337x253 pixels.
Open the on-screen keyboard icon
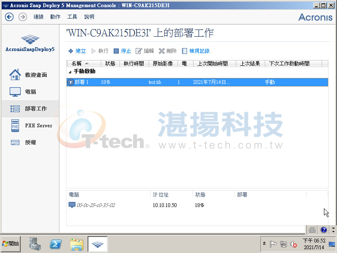coord(312,230)
